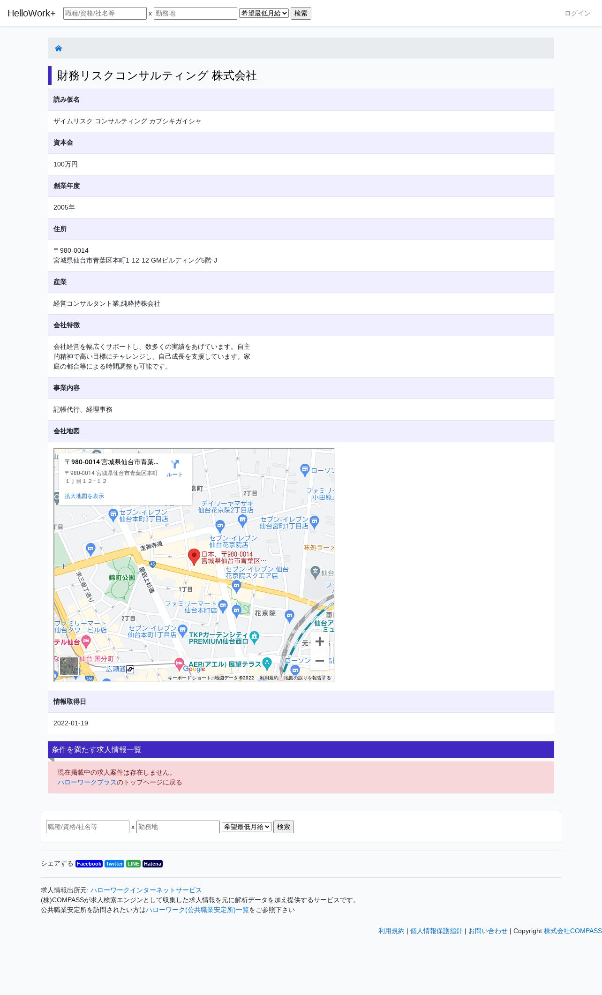Open ハローワーク(公共職業安定所)一覧 link
This screenshot has width=602, height=995.
coord(197,910)
